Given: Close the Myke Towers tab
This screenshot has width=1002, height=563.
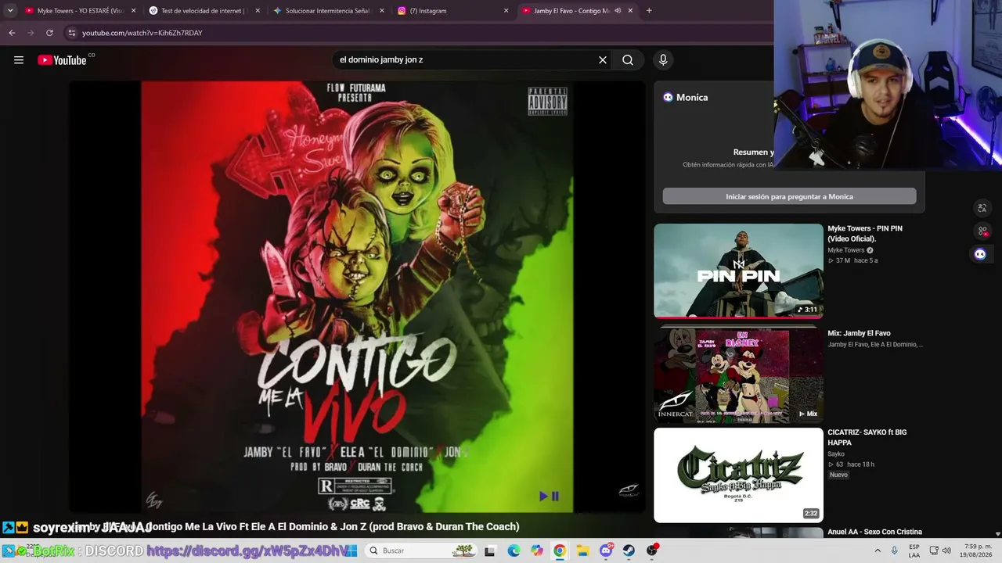Looking at the screenshot, I should (x=134, y=11).
